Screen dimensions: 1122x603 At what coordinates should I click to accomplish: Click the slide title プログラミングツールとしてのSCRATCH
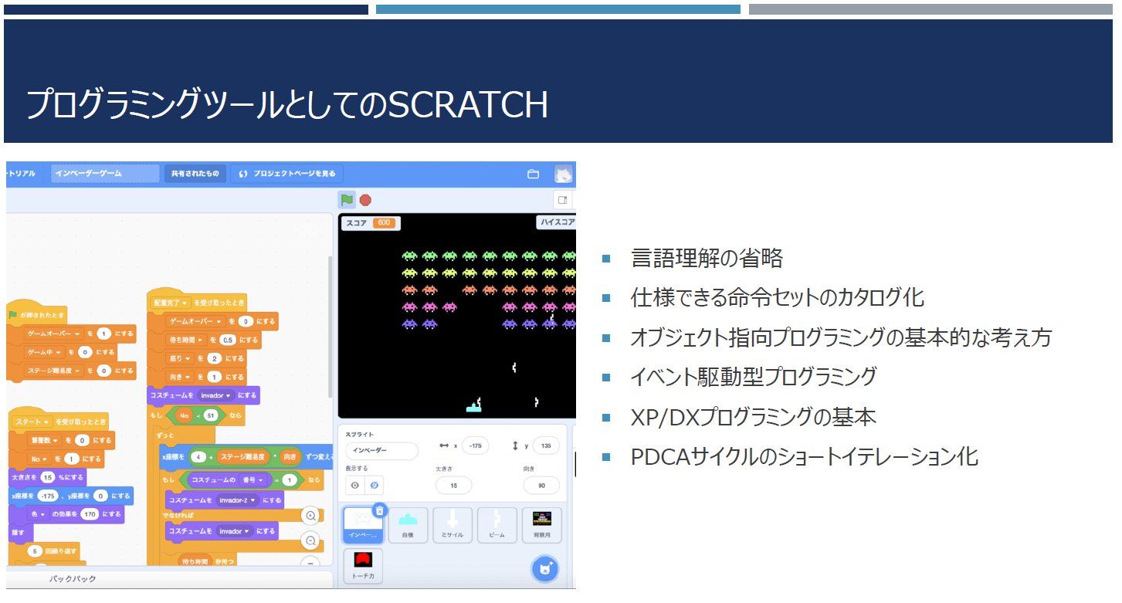286,105
